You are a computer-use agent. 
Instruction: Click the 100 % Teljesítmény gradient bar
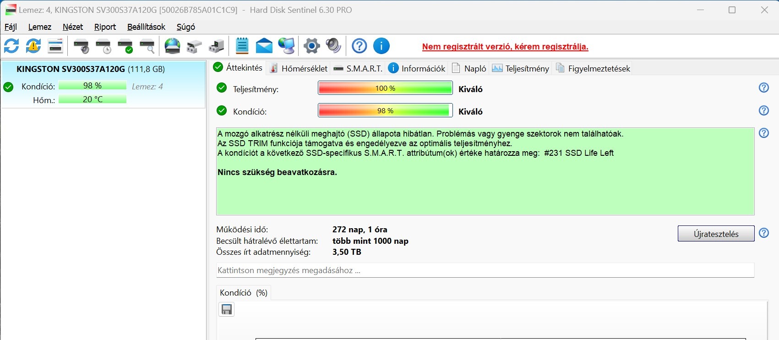coord(385,88)
